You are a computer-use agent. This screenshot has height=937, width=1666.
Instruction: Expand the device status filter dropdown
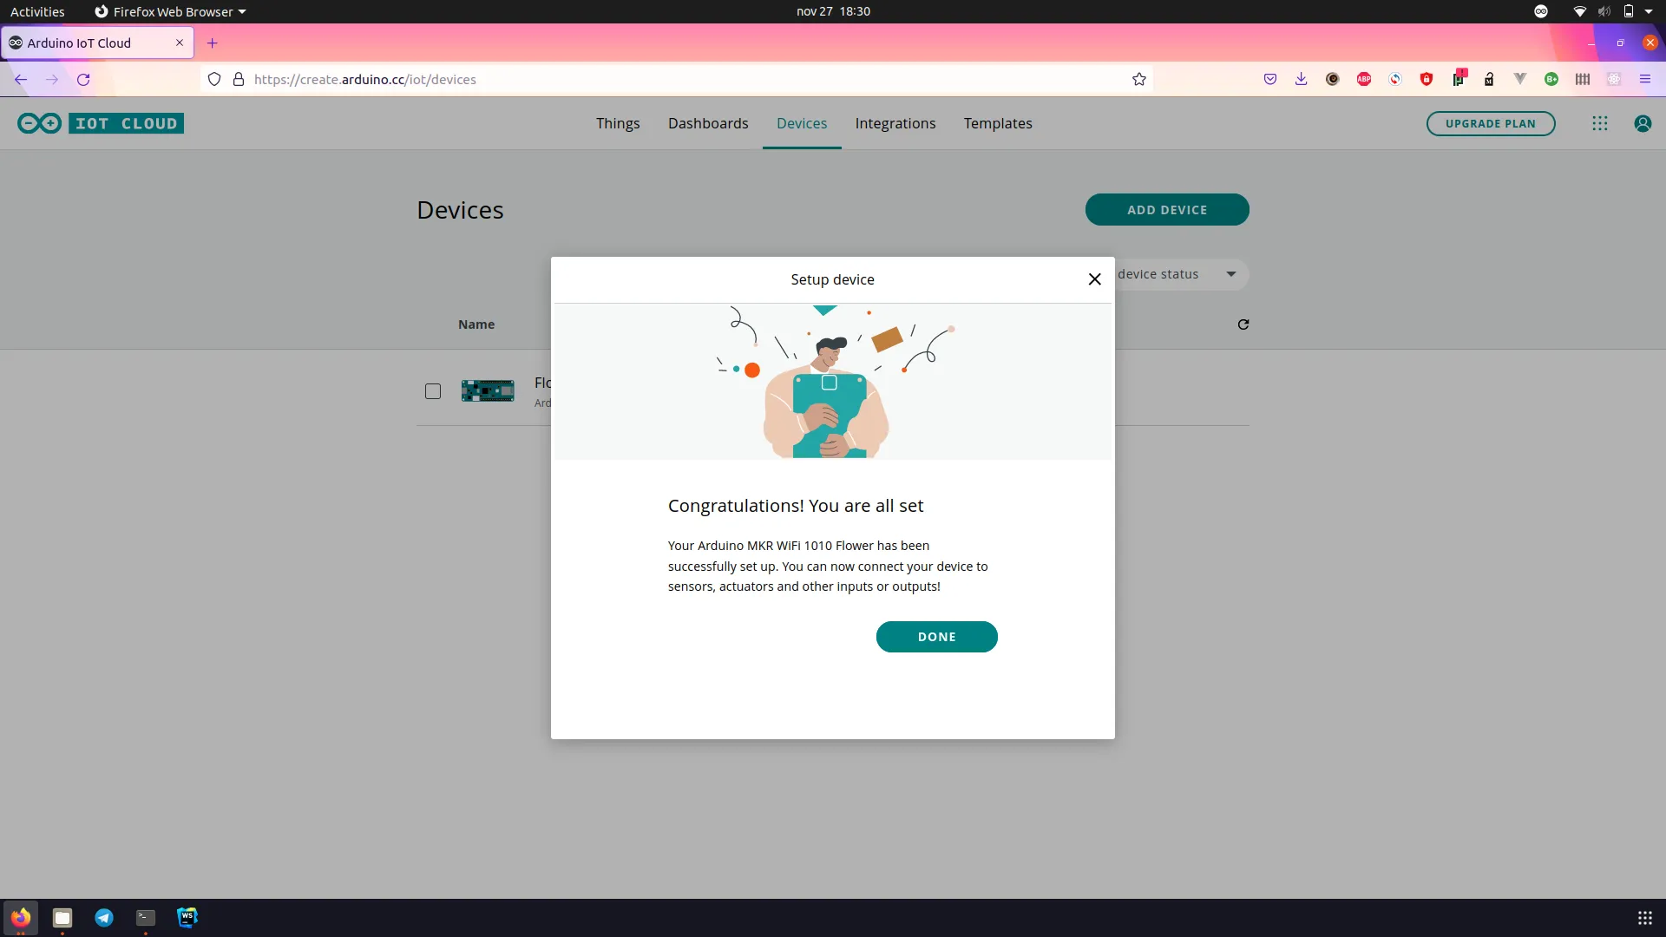click(x=1230, y=274)
